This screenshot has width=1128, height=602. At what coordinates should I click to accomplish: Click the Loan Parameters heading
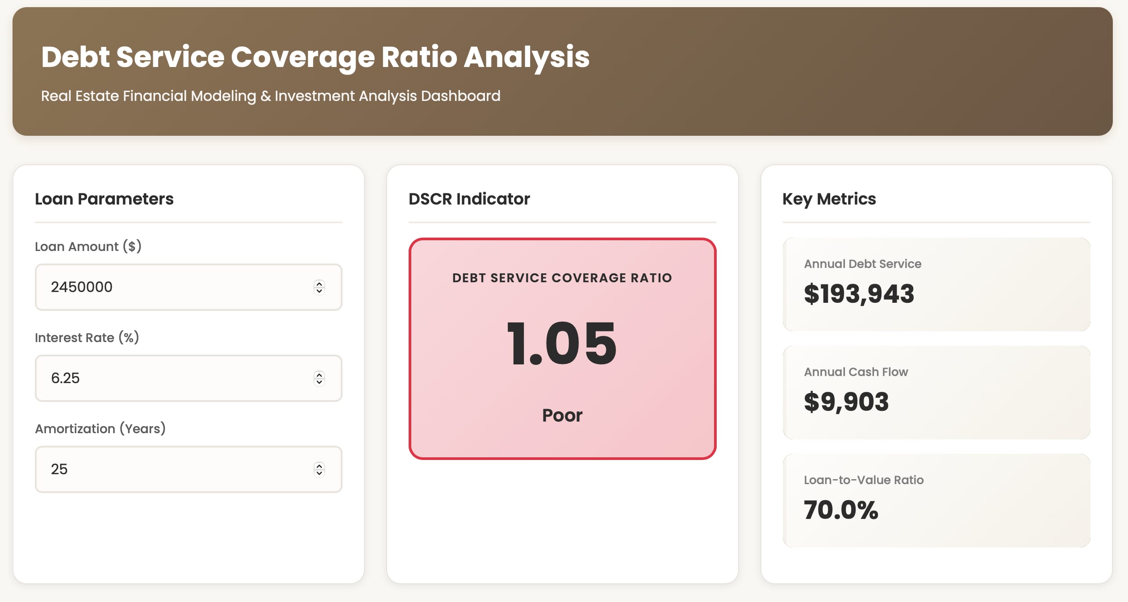pos(104,199)
